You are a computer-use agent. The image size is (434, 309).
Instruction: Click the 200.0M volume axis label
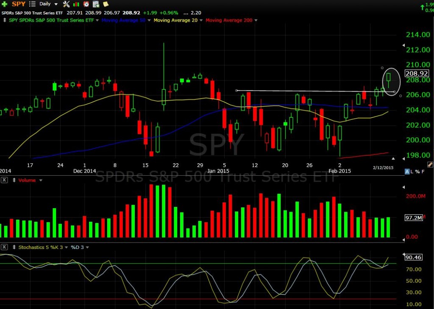(x=415, y=196)
